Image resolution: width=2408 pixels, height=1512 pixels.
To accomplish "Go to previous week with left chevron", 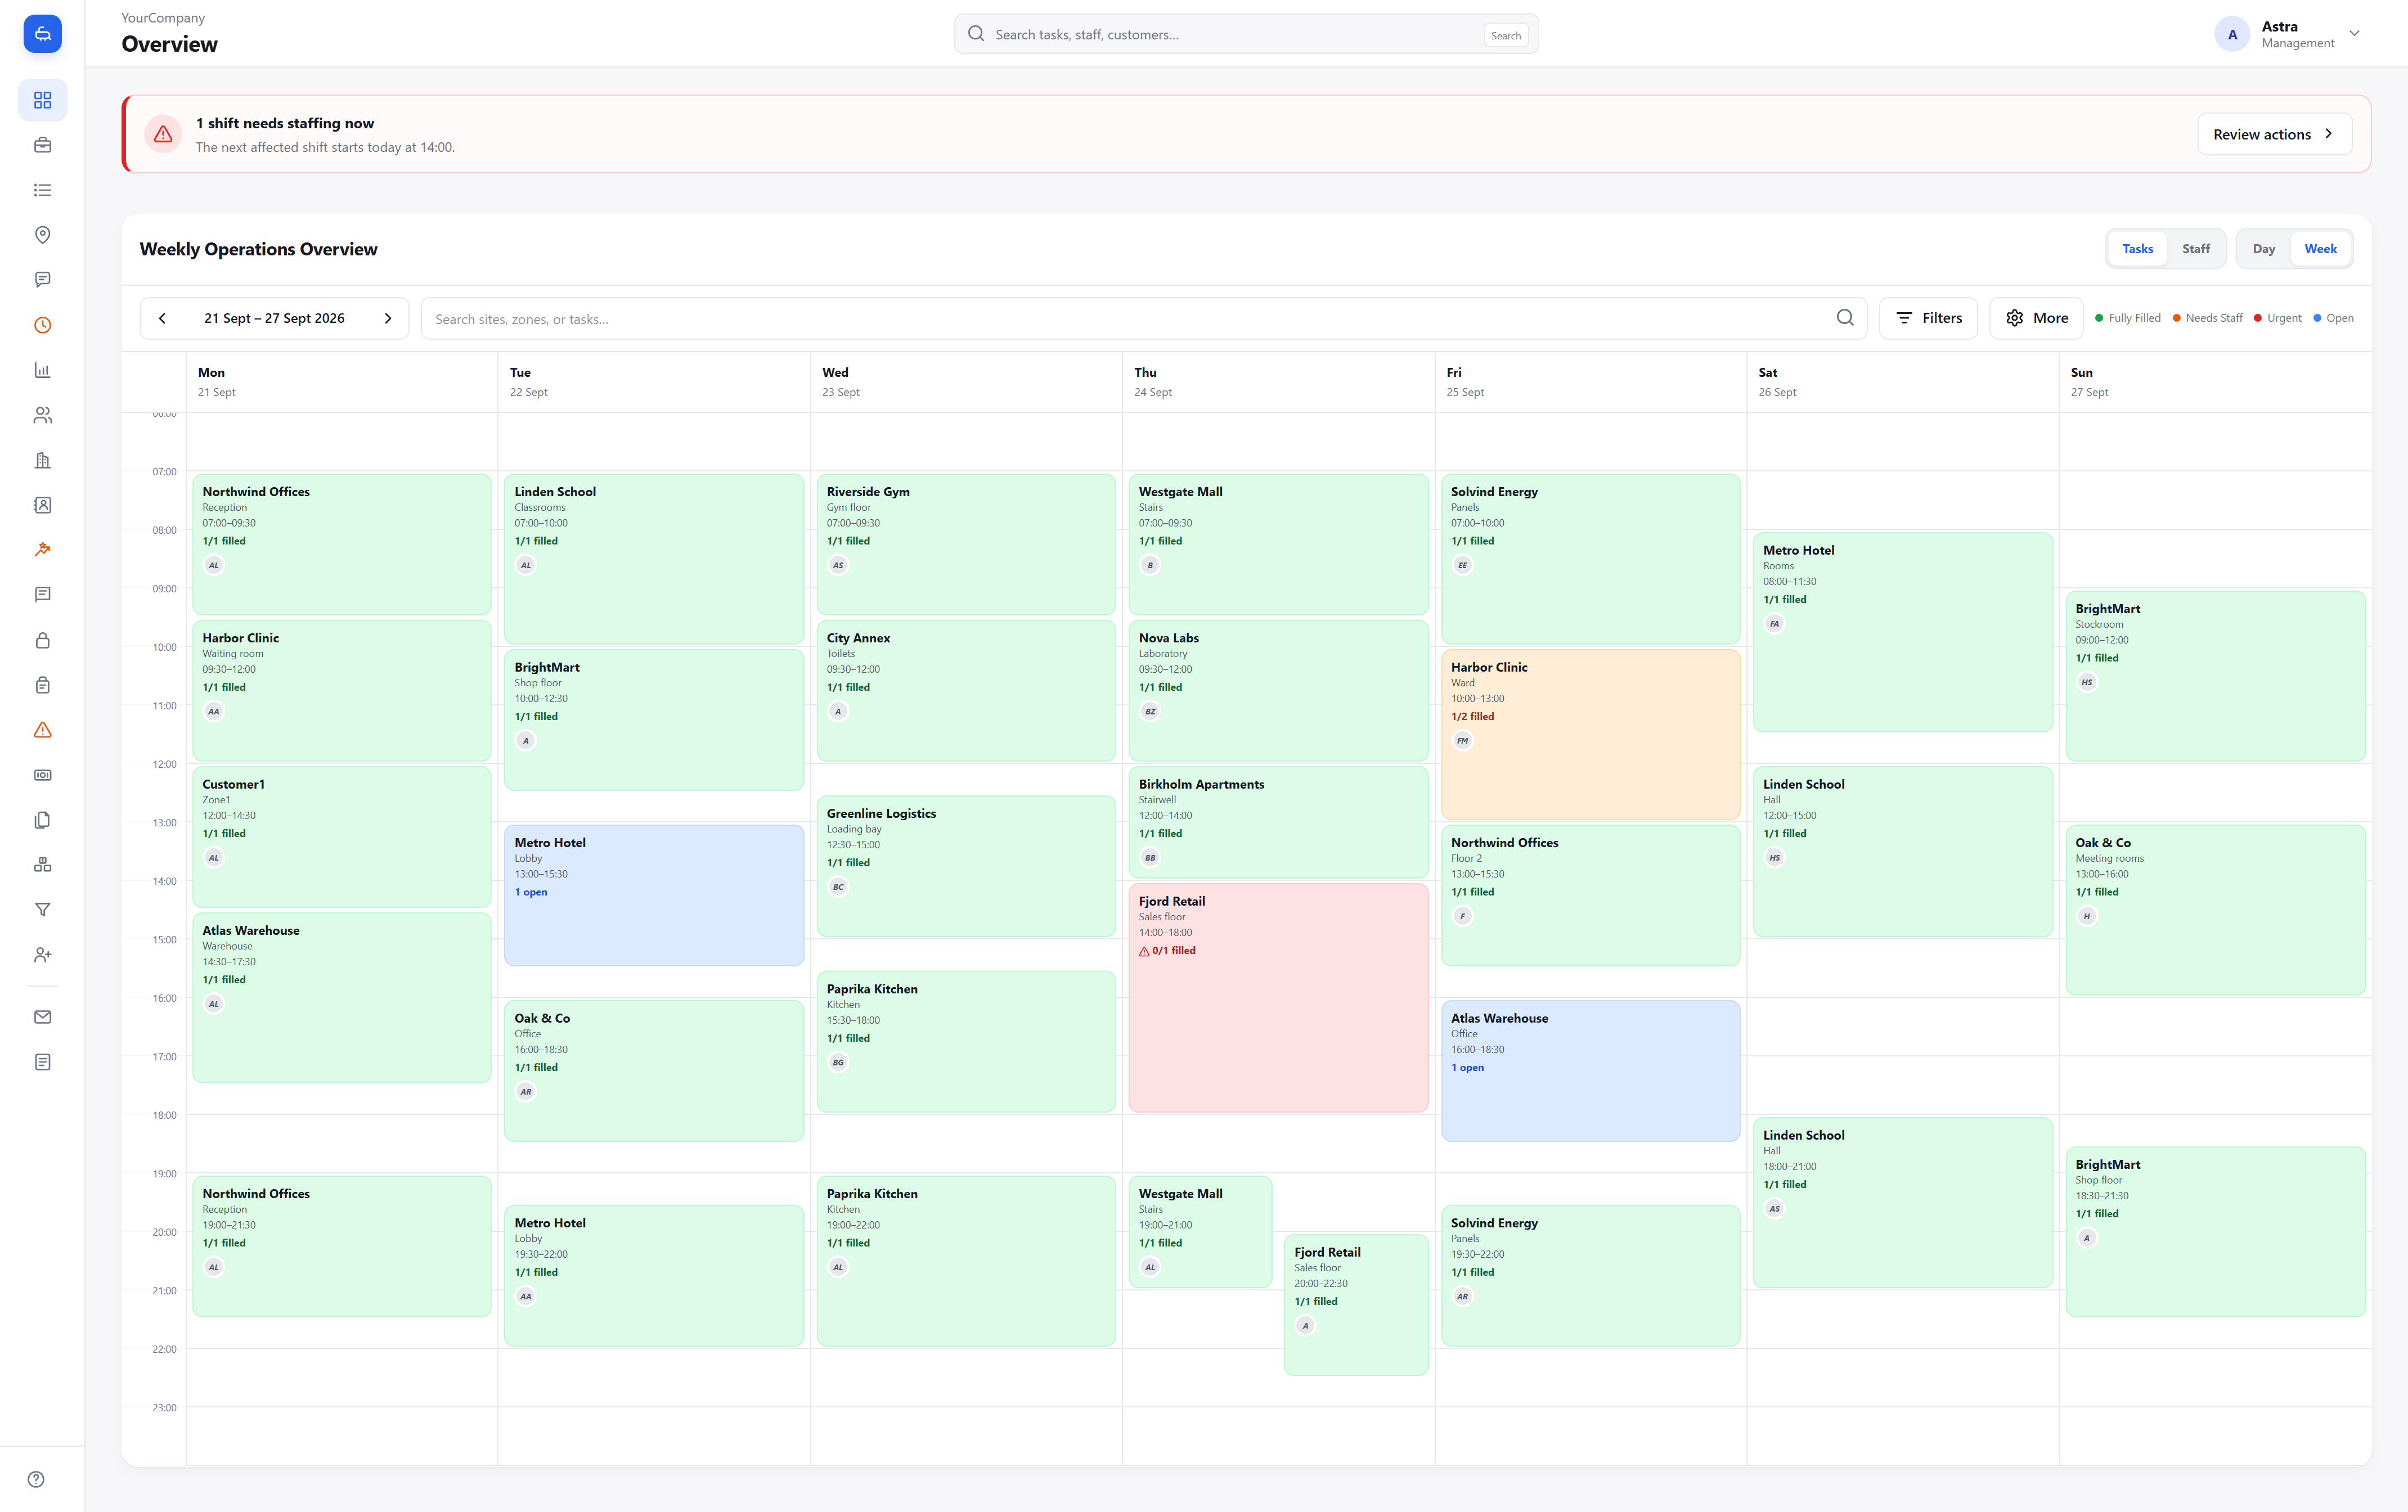I will tap(162, 318).
